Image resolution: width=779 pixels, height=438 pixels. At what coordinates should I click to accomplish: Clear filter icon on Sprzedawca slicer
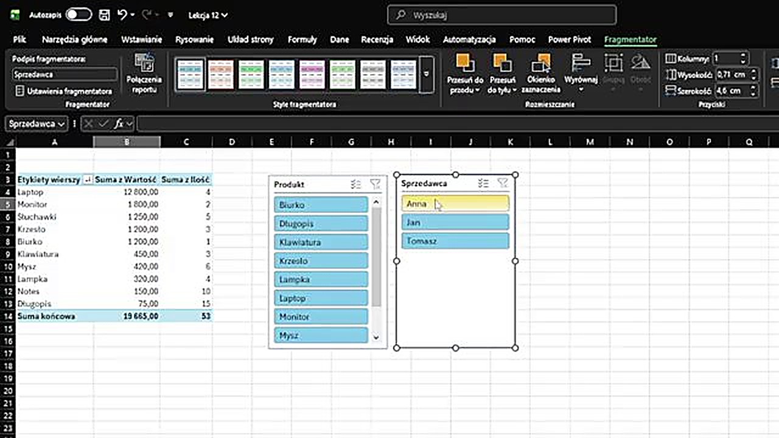tap(503, 183)
